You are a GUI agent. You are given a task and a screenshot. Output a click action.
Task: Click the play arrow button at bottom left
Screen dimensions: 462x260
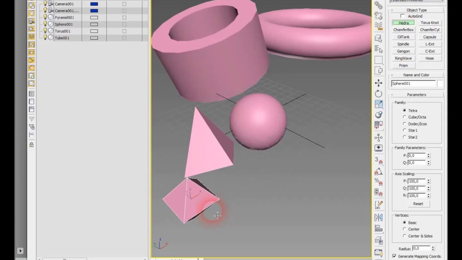click(20, 250)
